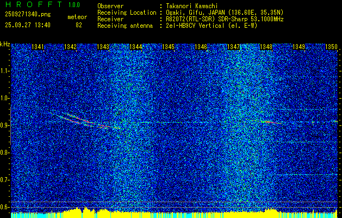342x218 pixels.
Task: Click the 0.9 frequency axis label
Action: 4,125
